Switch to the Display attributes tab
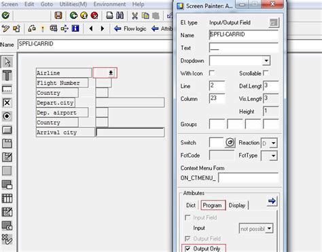Image resolution: width=322 pixels, height=252 pixels. pos(237,205)
